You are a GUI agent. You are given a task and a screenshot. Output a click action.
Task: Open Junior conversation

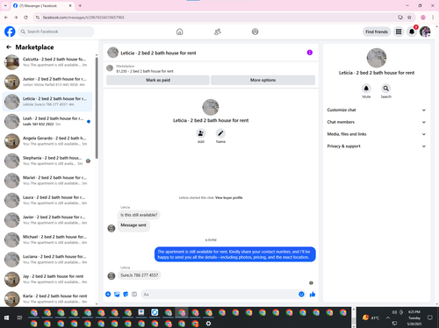point(47,82)
